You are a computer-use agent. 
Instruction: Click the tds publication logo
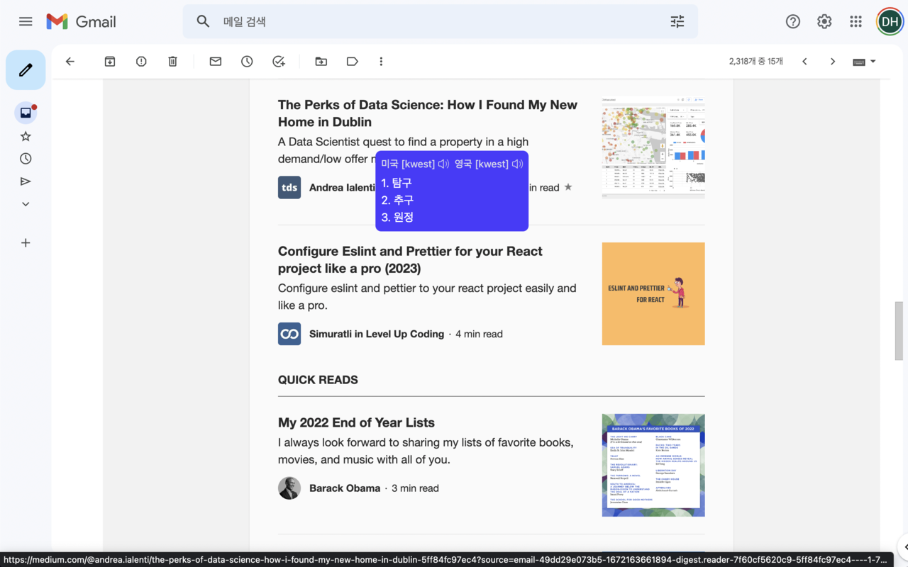(x=289, y=188)
